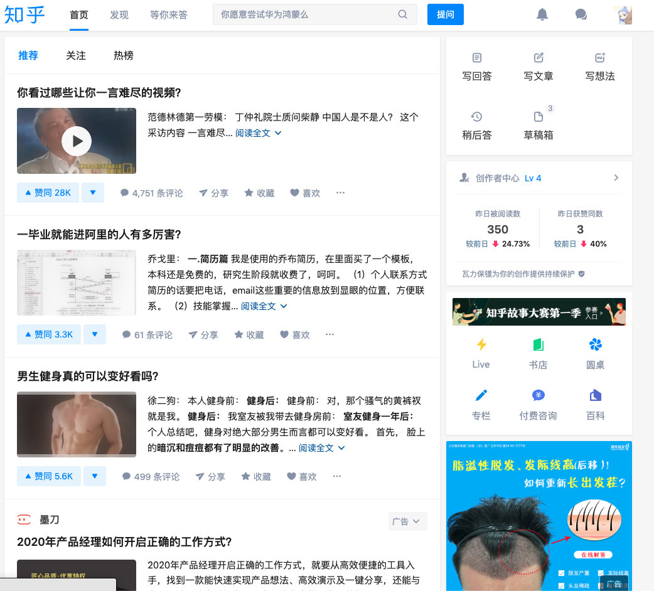654x591 pixels.
Task: Open the Zhihu logo home link
Action: pos(24,15)
